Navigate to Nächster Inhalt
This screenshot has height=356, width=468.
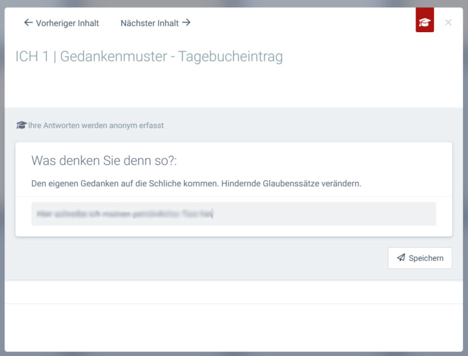(149, 23)
